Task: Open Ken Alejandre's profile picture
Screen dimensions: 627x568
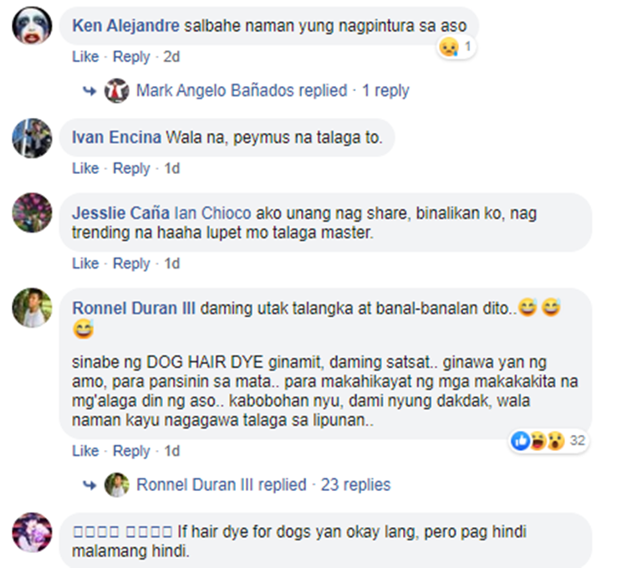Action: (x=32, y=26)
